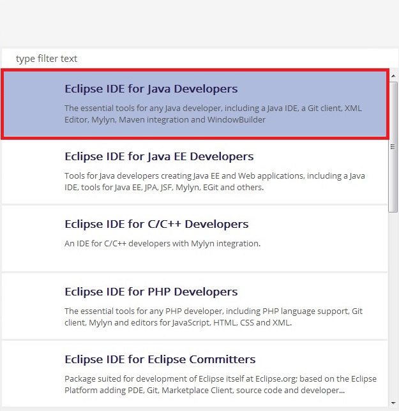
Task: Click the 'essential tools for any Java developer' description
Action: coord(213,114)
